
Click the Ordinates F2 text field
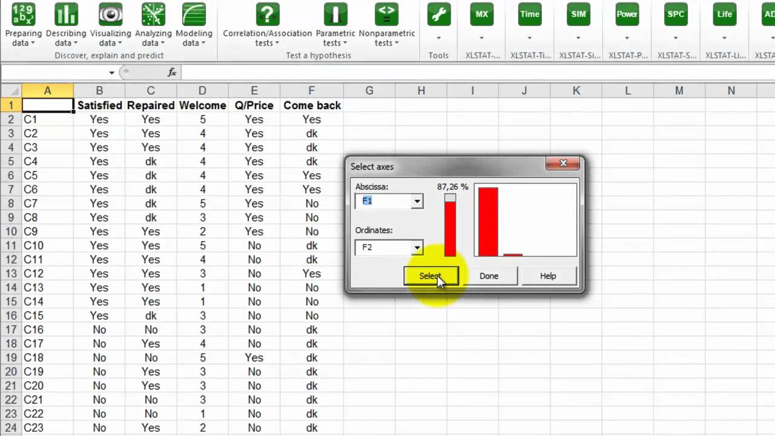(384, 248)
